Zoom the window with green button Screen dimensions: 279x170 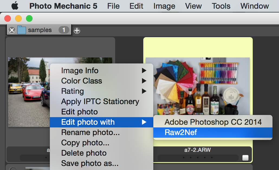(x=29, y=18)
